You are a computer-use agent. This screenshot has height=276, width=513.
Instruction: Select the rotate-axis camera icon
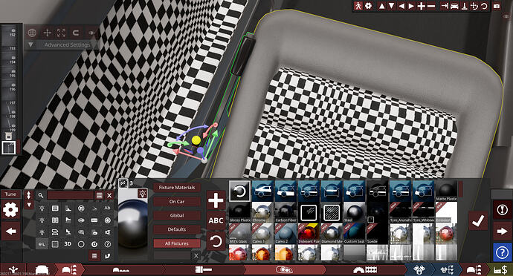tap(474, 6)
